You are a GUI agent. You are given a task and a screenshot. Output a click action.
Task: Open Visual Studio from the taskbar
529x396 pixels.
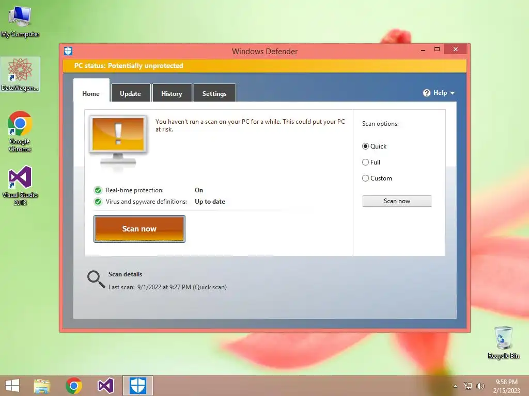105,386
